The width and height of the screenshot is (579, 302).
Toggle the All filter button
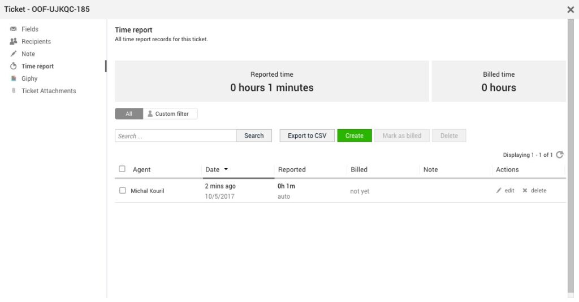[x=129, y=113]
